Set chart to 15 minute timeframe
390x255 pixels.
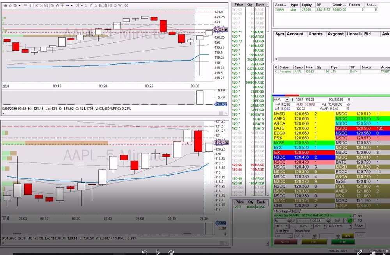100,5
